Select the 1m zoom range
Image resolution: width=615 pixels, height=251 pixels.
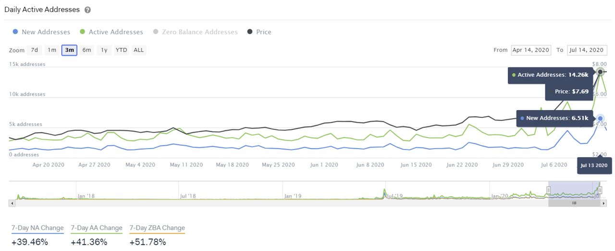(x=52, y=50)
